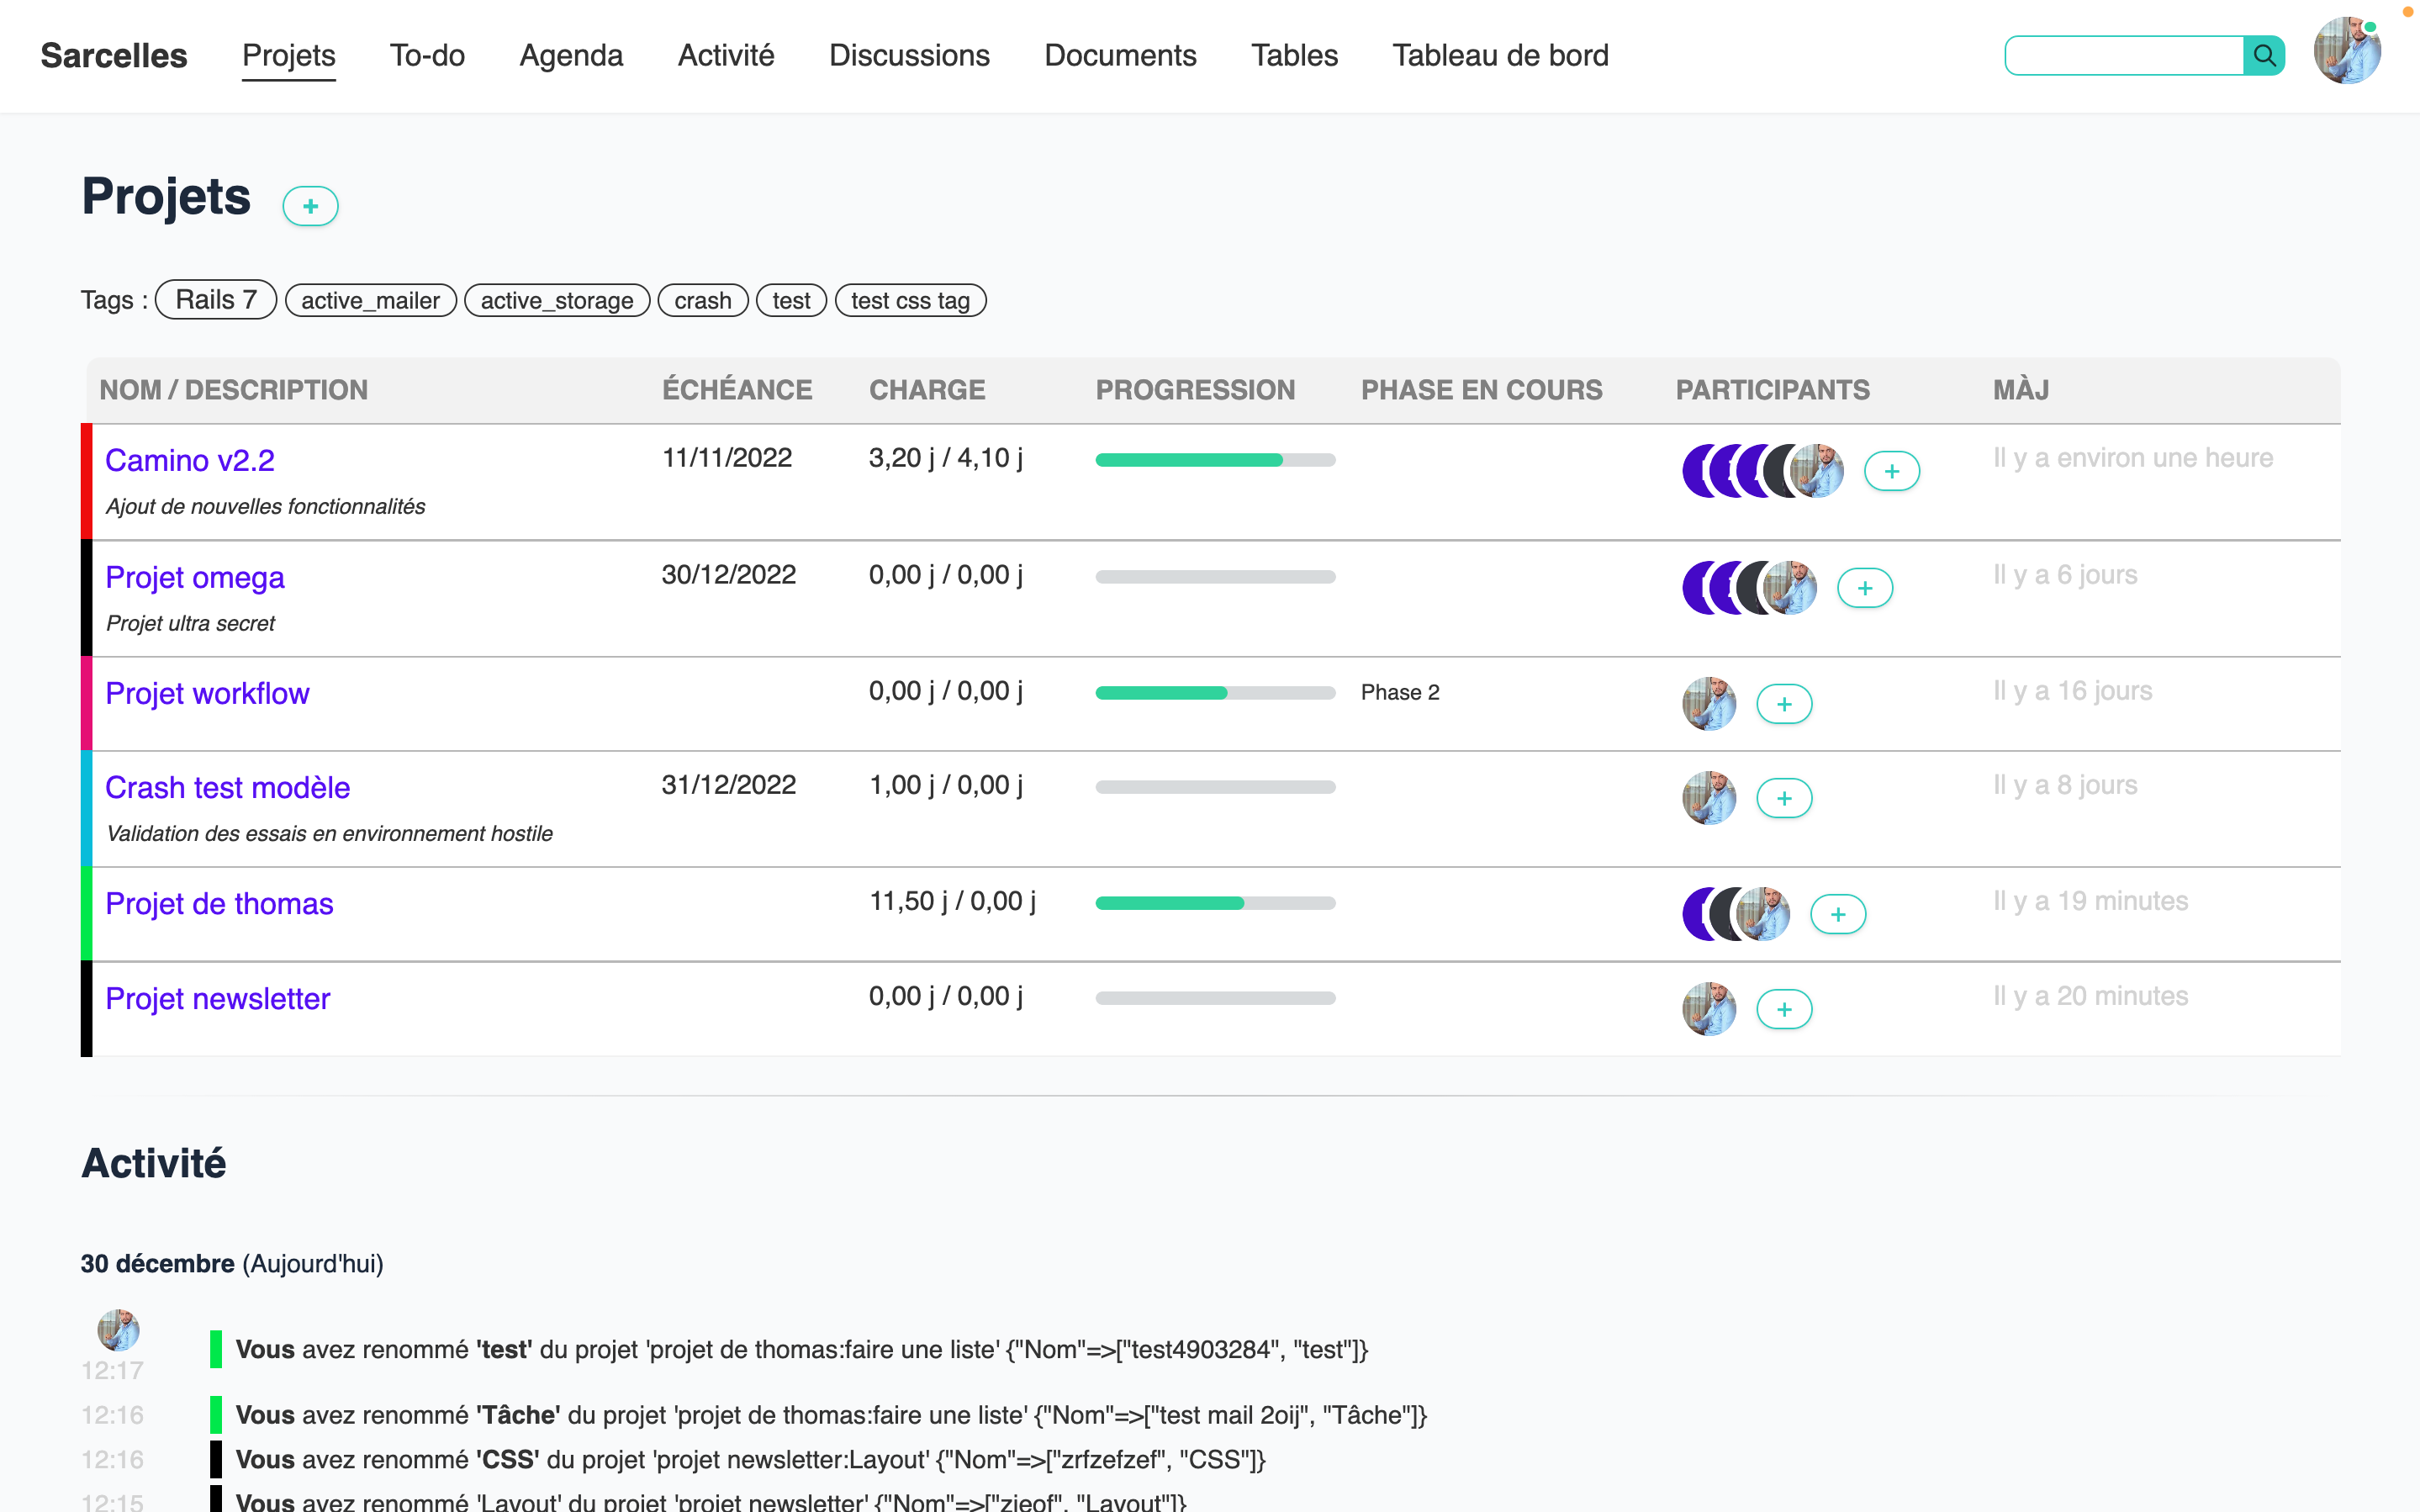Switch to the Agenda tab
Viewport: 2420px width, 1512px height.
(571, 56)
